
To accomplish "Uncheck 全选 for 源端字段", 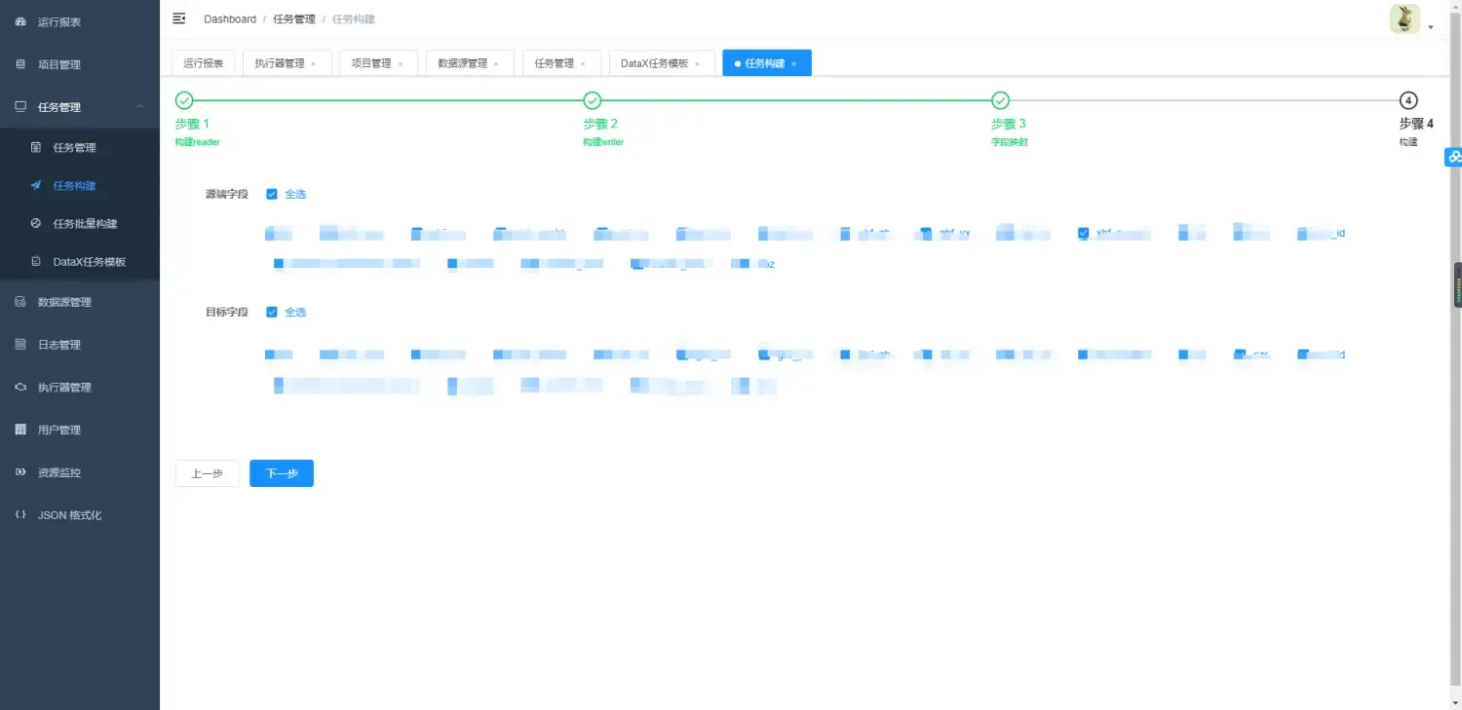I will pyautogui.click(x=272, y=194).
